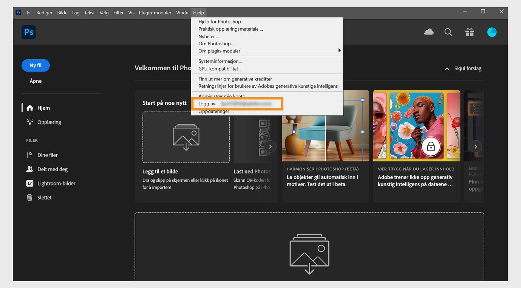
Task: Choose GPU-kompatibilitet ... menu entry
Action: pyautogui.click(x=267, y=69)
